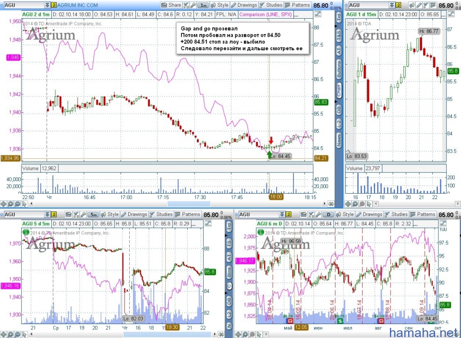
Task: Open Patterns menu in bottom-right daily chart
Action: coord(423,214)
